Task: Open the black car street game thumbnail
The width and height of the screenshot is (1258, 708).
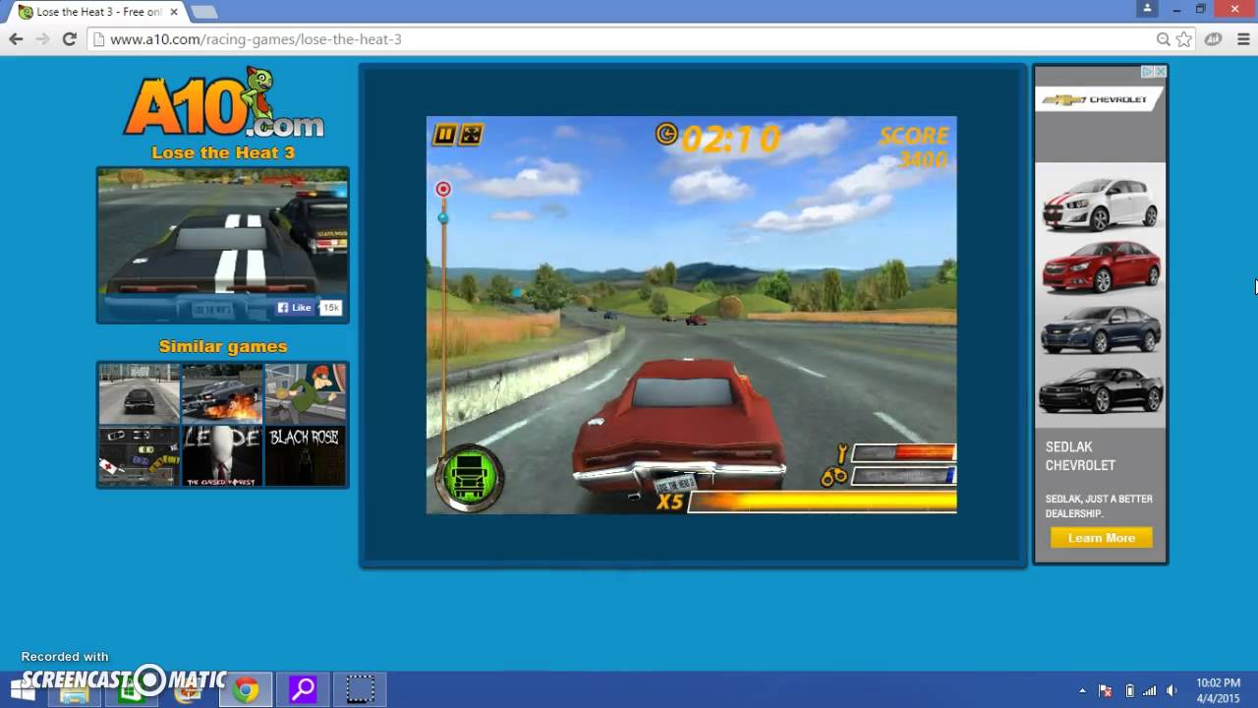Action: [139, 393]
